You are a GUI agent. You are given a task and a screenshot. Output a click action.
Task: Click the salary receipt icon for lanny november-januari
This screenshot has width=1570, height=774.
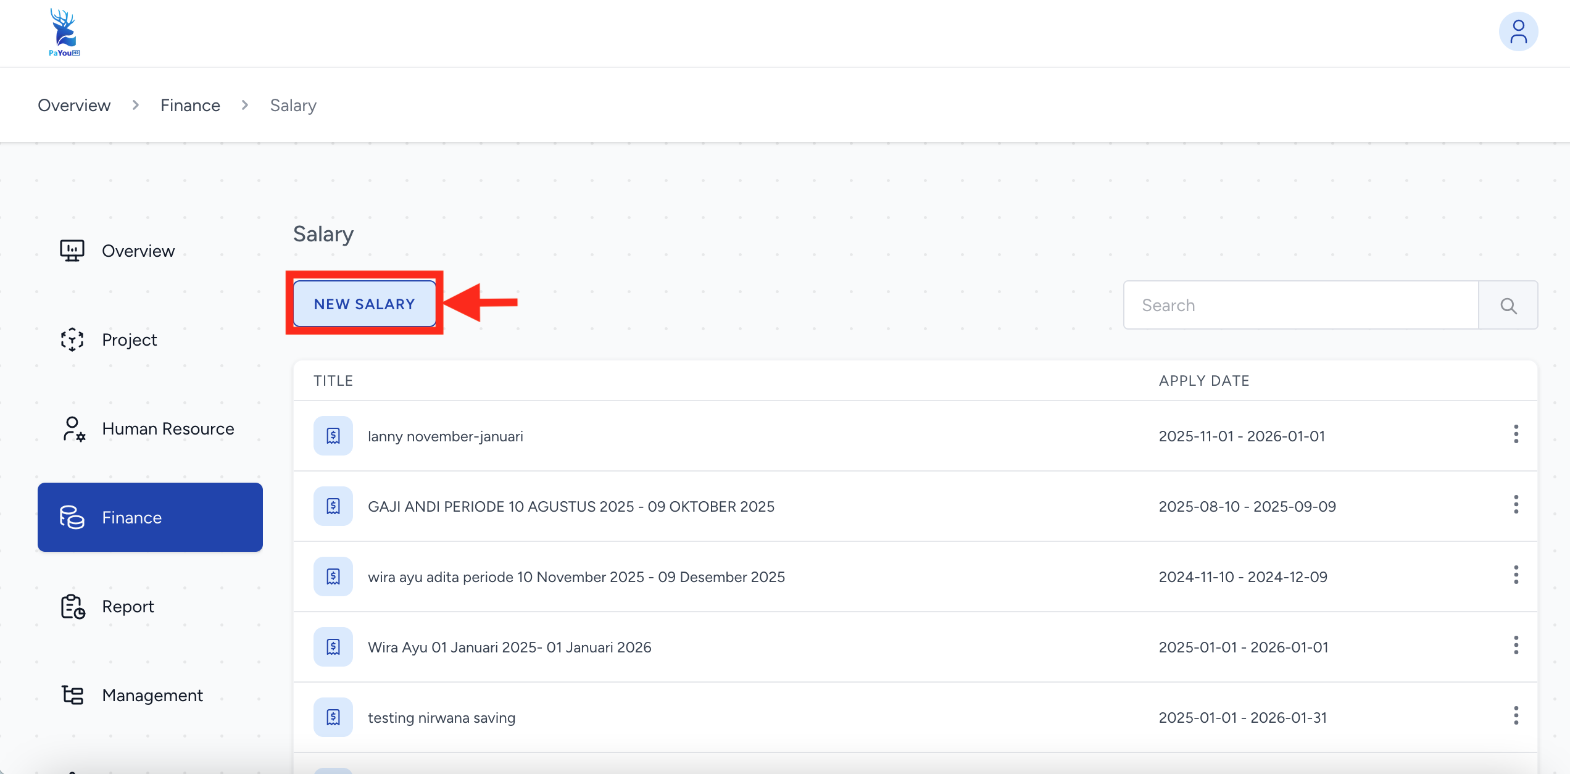pyautogui.click(x=333, y=436)
